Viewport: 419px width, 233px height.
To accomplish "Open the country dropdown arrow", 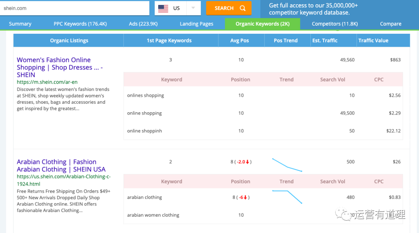I will (193, 8).
